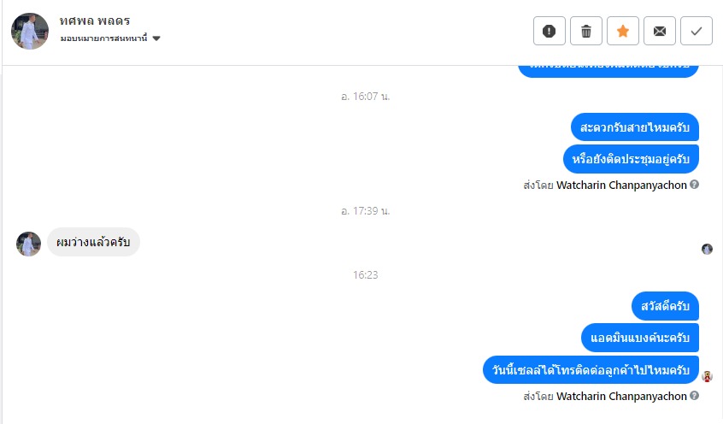Expand the assign conversation dropdown arrow
Image resolution: width=723 pixels, height=424 pixels.
pyautogui.click(x=156, y=38)
